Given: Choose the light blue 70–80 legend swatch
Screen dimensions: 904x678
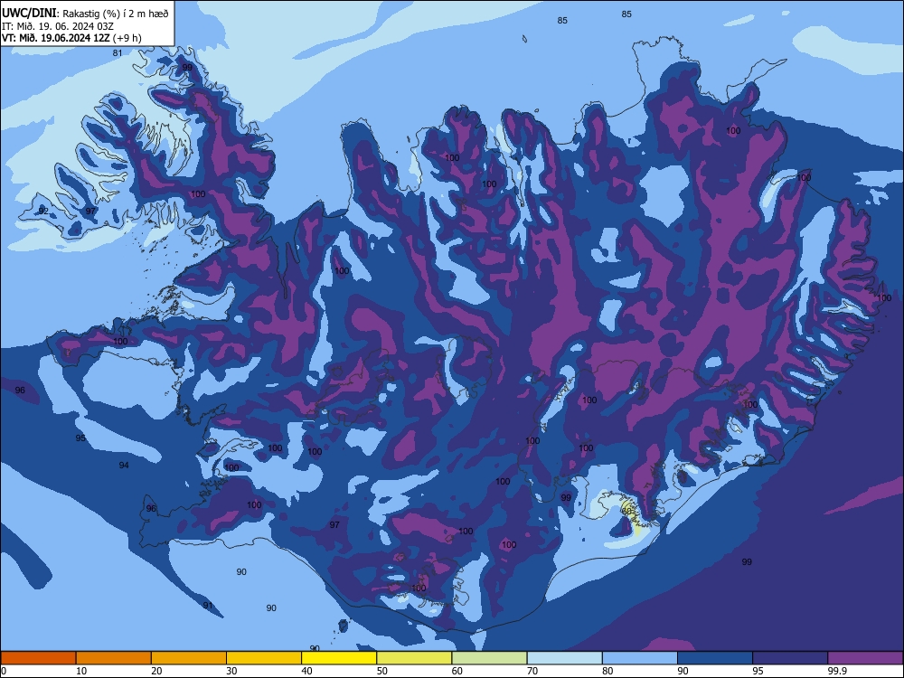Looking at the screenshot, I should click(x=564, y=658).
